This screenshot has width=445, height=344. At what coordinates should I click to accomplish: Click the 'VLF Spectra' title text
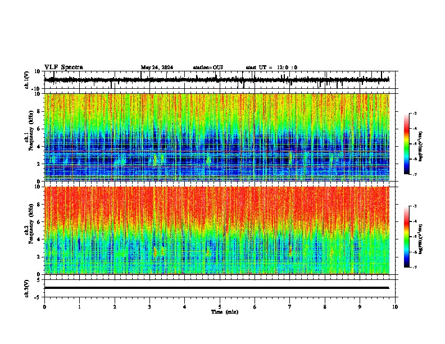pyautogui.click(x=63, y=67)
